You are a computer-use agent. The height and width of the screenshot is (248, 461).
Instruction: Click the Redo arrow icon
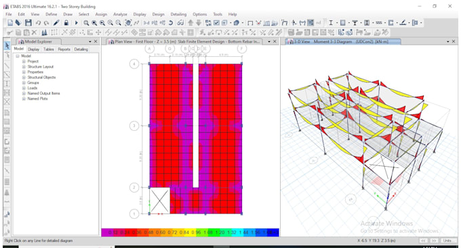point(47,23)
